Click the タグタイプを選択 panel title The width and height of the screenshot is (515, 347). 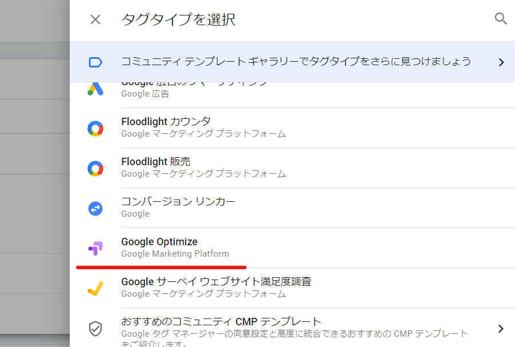[x=178, y=19]
